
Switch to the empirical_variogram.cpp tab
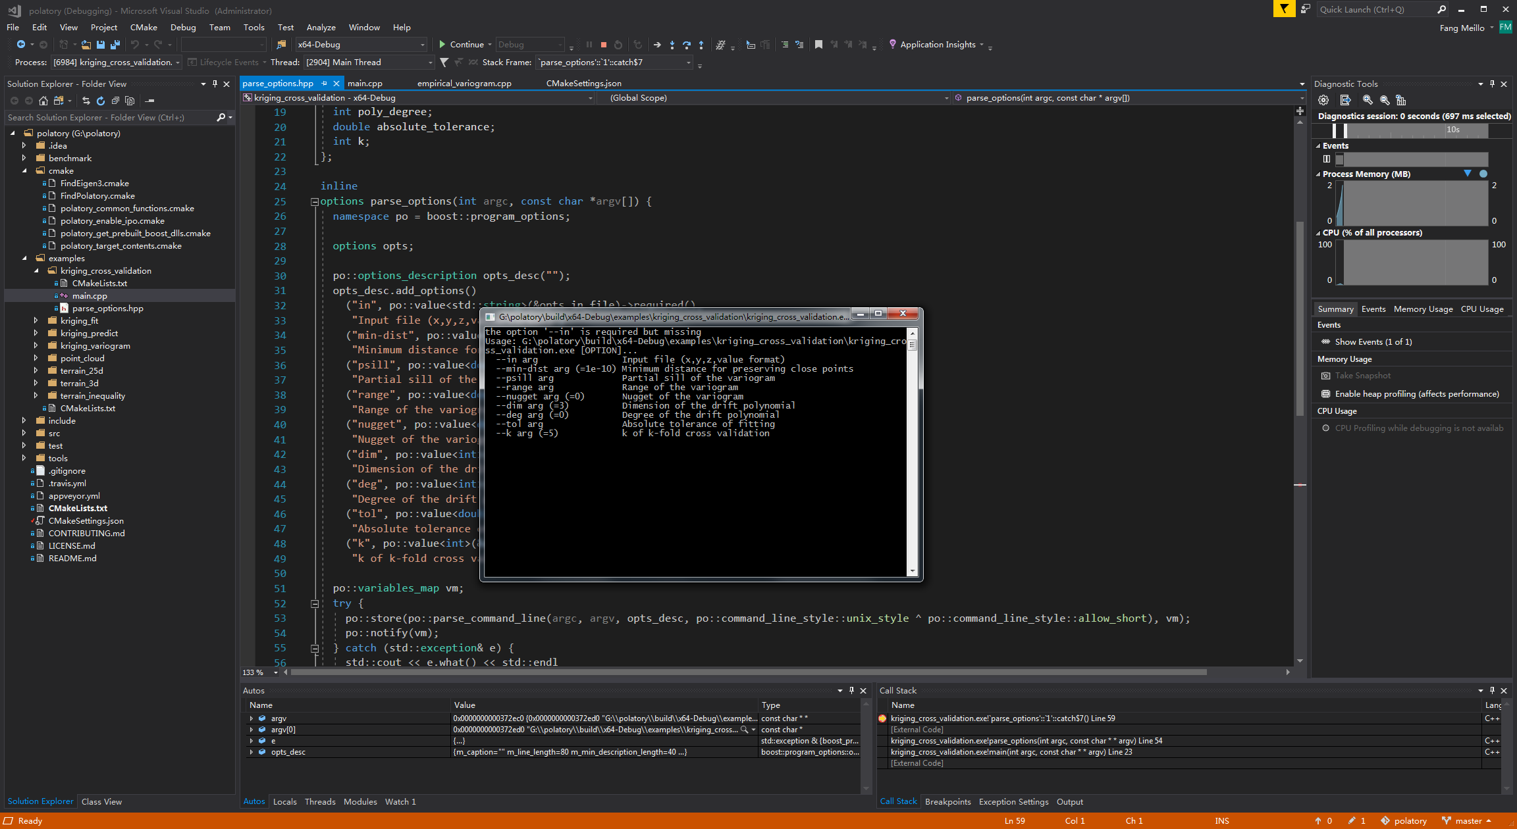pos(464,84)
